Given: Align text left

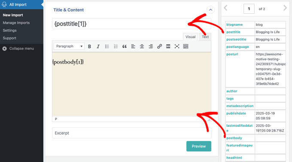Looking at the screenshot, I should [x=133, y=46].
